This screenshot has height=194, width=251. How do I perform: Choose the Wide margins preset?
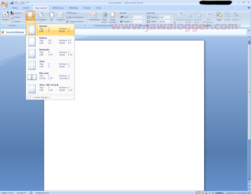tap(50, 65)
